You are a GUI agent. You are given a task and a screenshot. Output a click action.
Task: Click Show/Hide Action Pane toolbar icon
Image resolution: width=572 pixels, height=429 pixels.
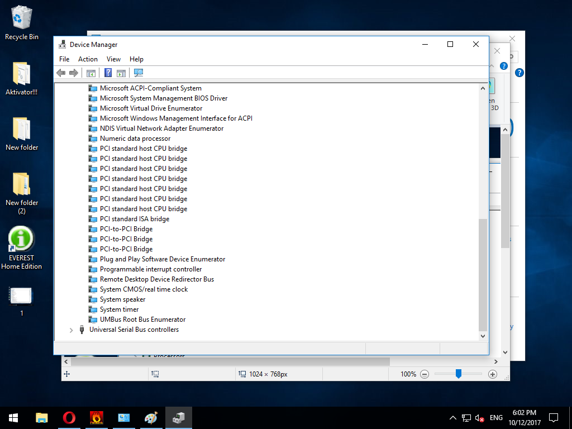[121, 73]
